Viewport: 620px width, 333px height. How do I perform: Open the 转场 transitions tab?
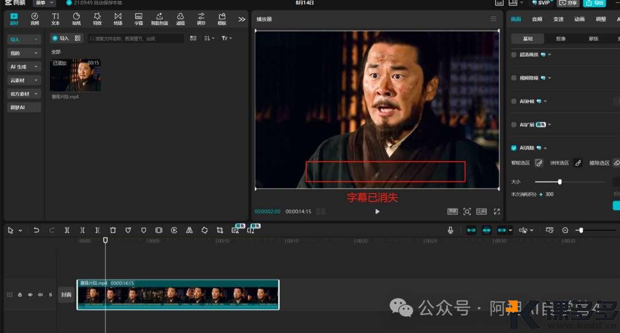pos(118,19)
